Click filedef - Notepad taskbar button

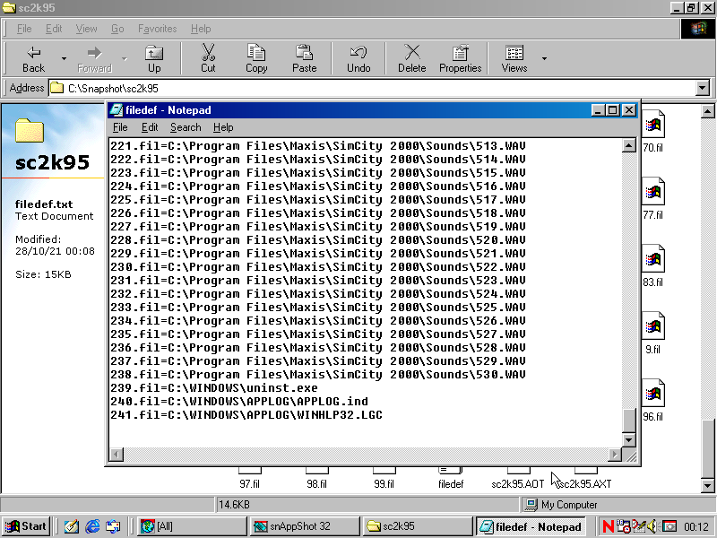pos(531,526)
